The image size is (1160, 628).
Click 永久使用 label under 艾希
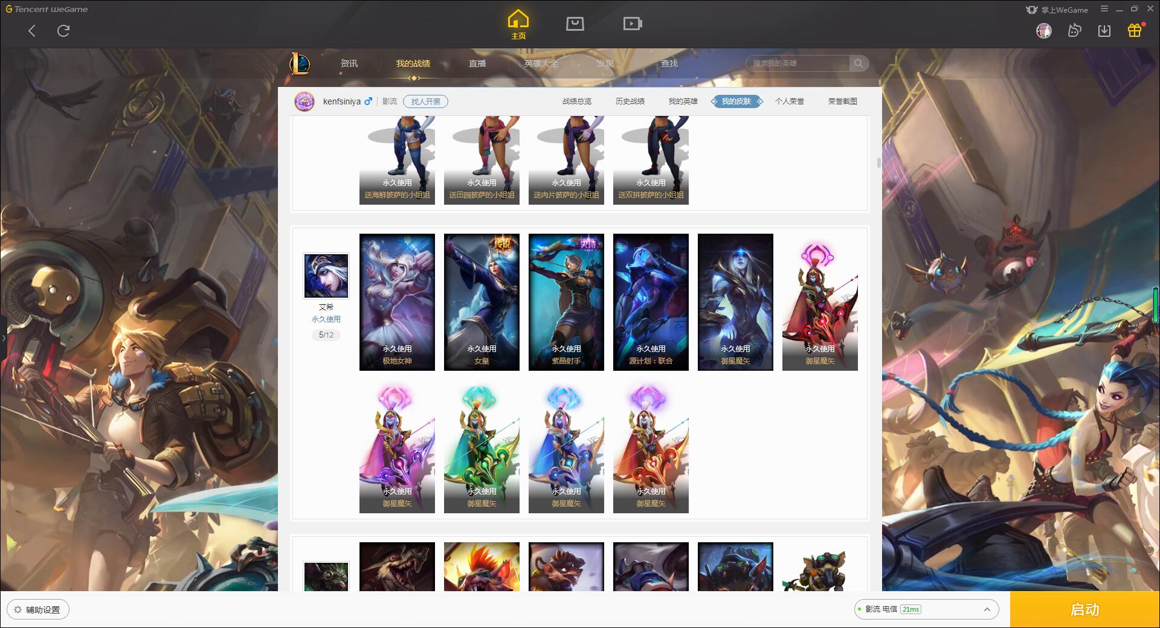[x=326, y=319]
